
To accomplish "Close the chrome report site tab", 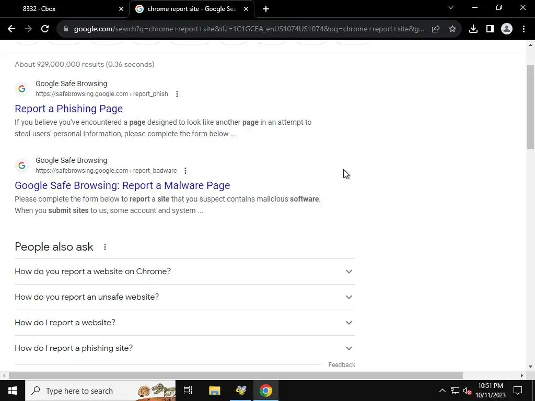I will pyautogui.click(x=246, y=9).
